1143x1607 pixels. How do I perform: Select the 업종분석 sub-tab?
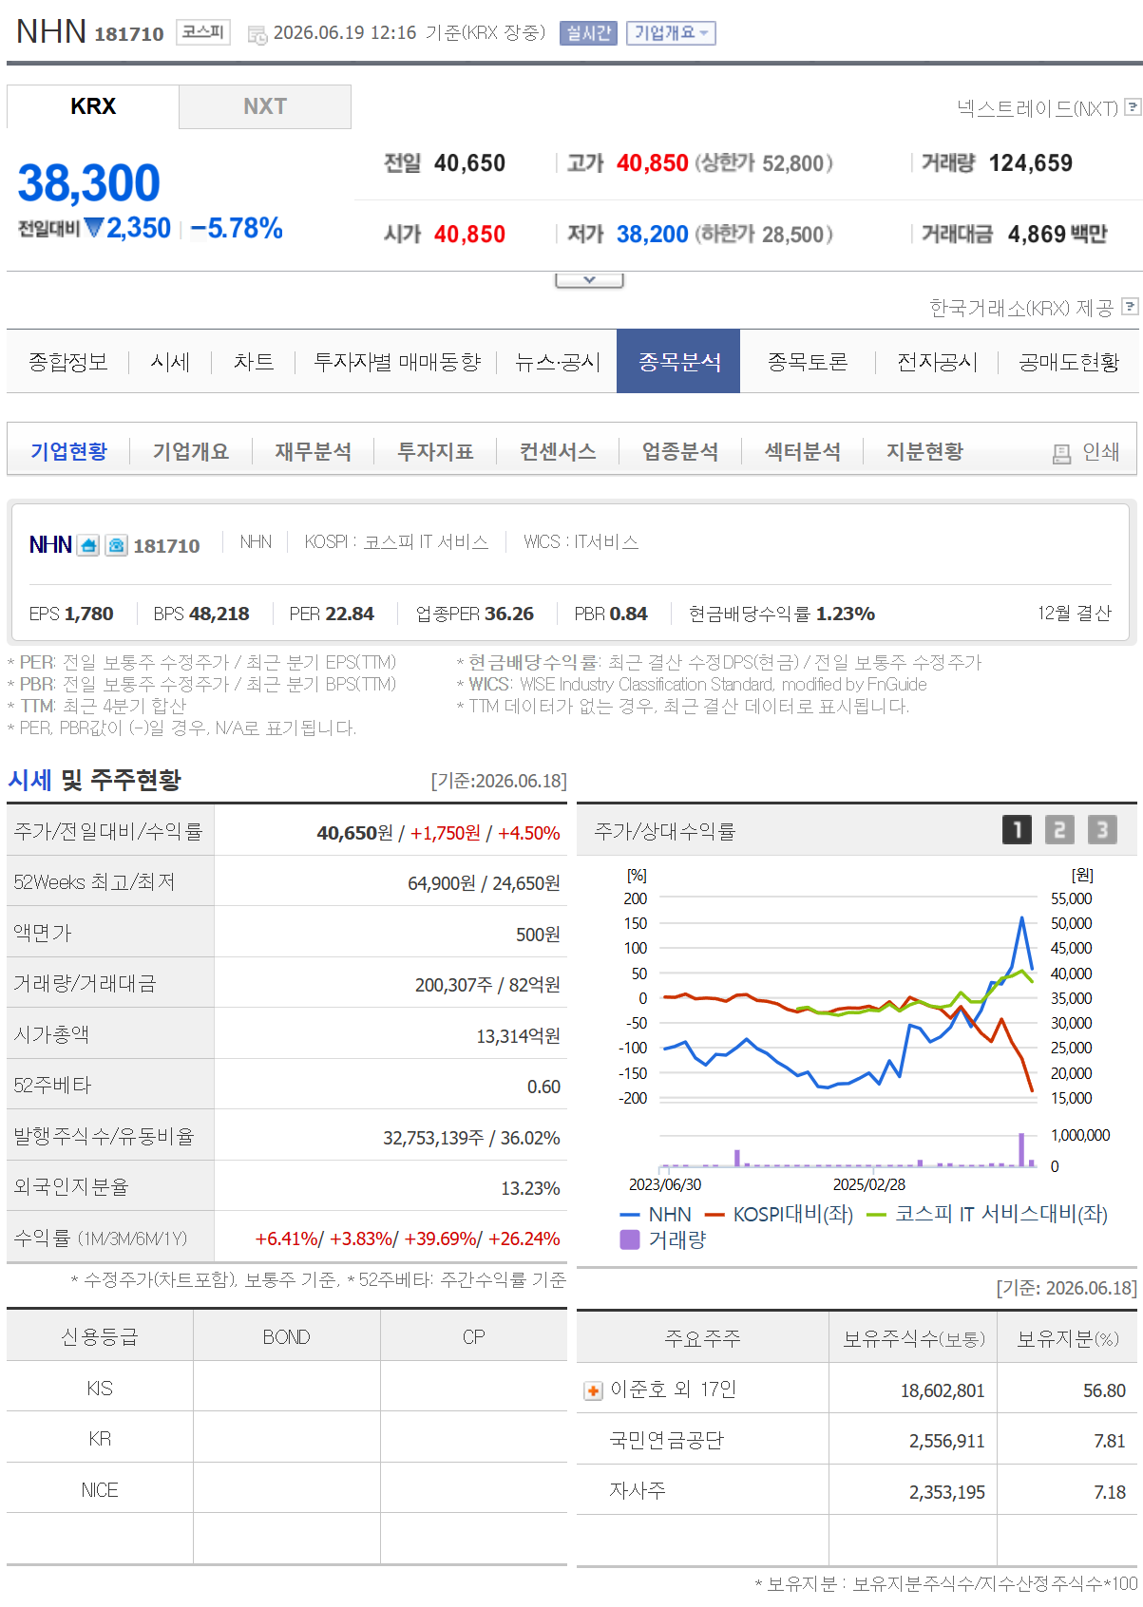680,451
